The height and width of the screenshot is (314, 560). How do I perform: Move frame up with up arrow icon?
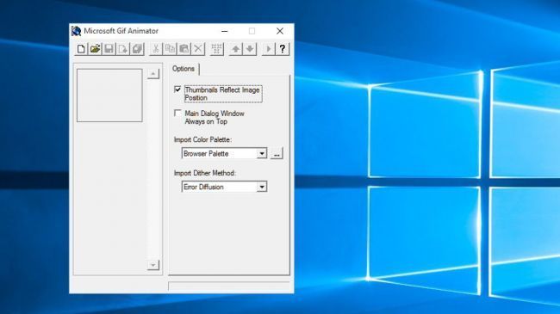tap(236, 49)
